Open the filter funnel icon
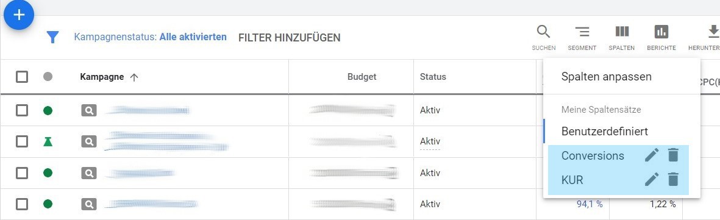720x220 pixels. tap(53, 37)
